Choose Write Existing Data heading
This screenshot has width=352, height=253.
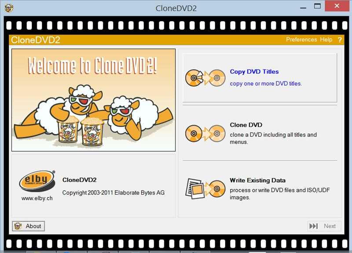click(x=257, y=180)
